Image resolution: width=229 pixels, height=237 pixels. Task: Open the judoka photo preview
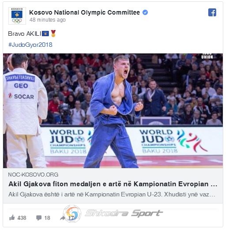tap(113, 111)
